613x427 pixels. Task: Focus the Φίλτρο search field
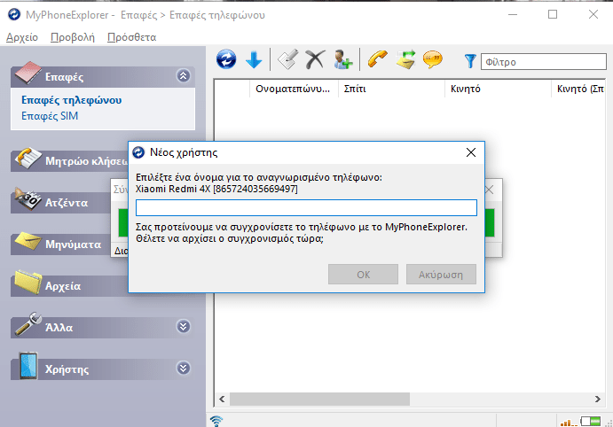tap(544, 62)
